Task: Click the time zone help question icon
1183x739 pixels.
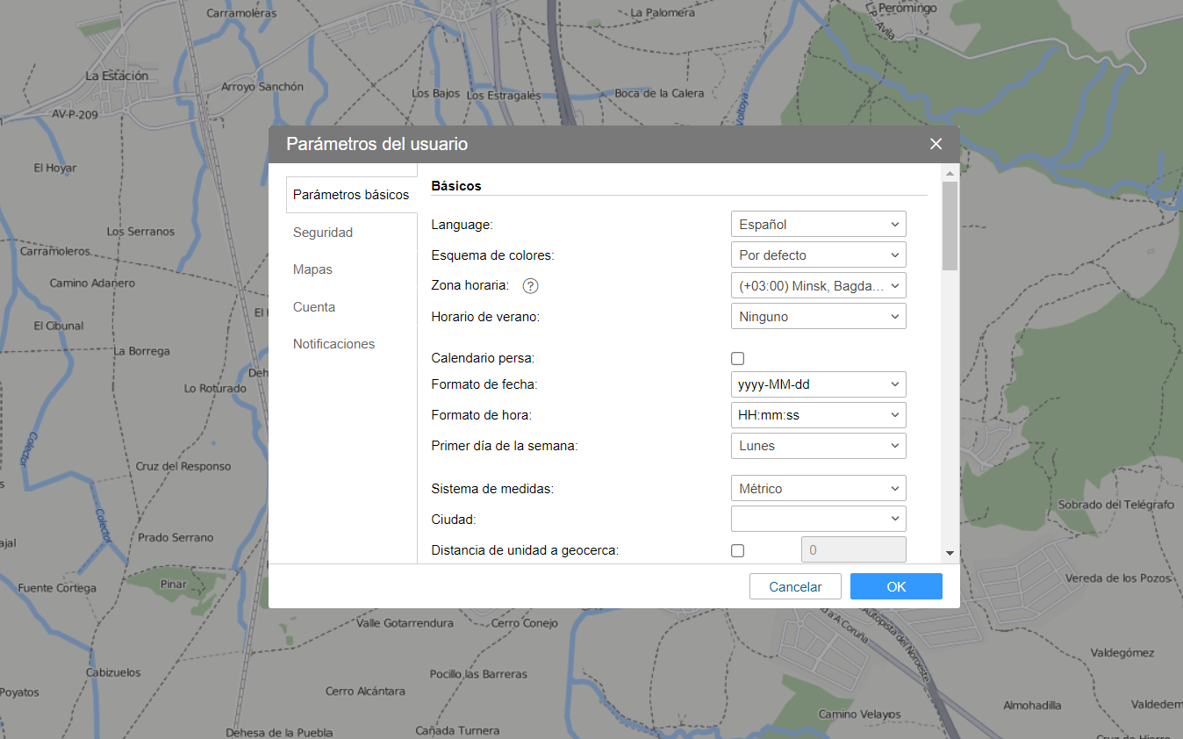Action: coord(530,286)
